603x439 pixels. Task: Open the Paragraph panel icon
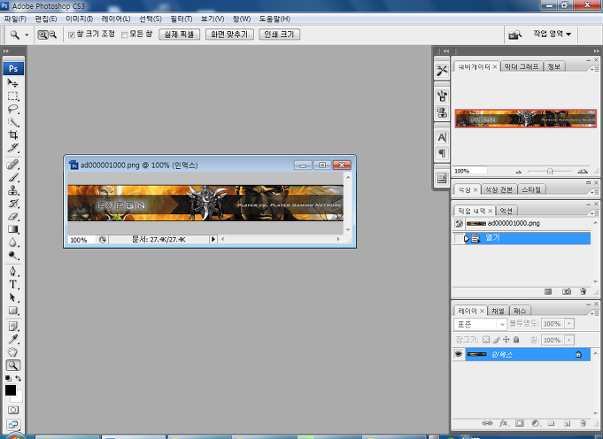pos(442,153)
